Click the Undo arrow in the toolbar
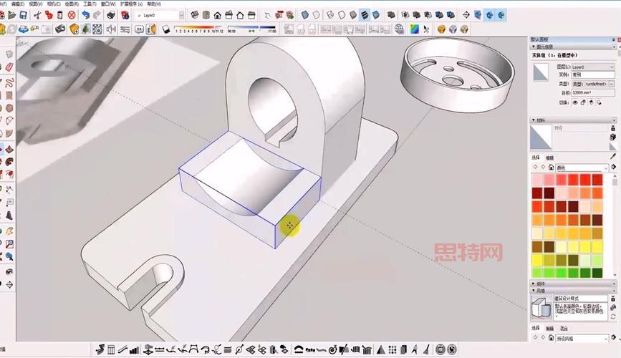This screenshot has width=621, height=358. click(86, 15)
